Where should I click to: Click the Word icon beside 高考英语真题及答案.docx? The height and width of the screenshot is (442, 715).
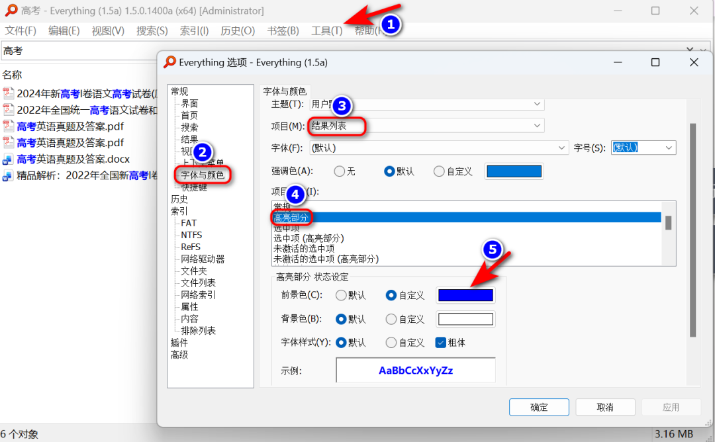(8, 159)
